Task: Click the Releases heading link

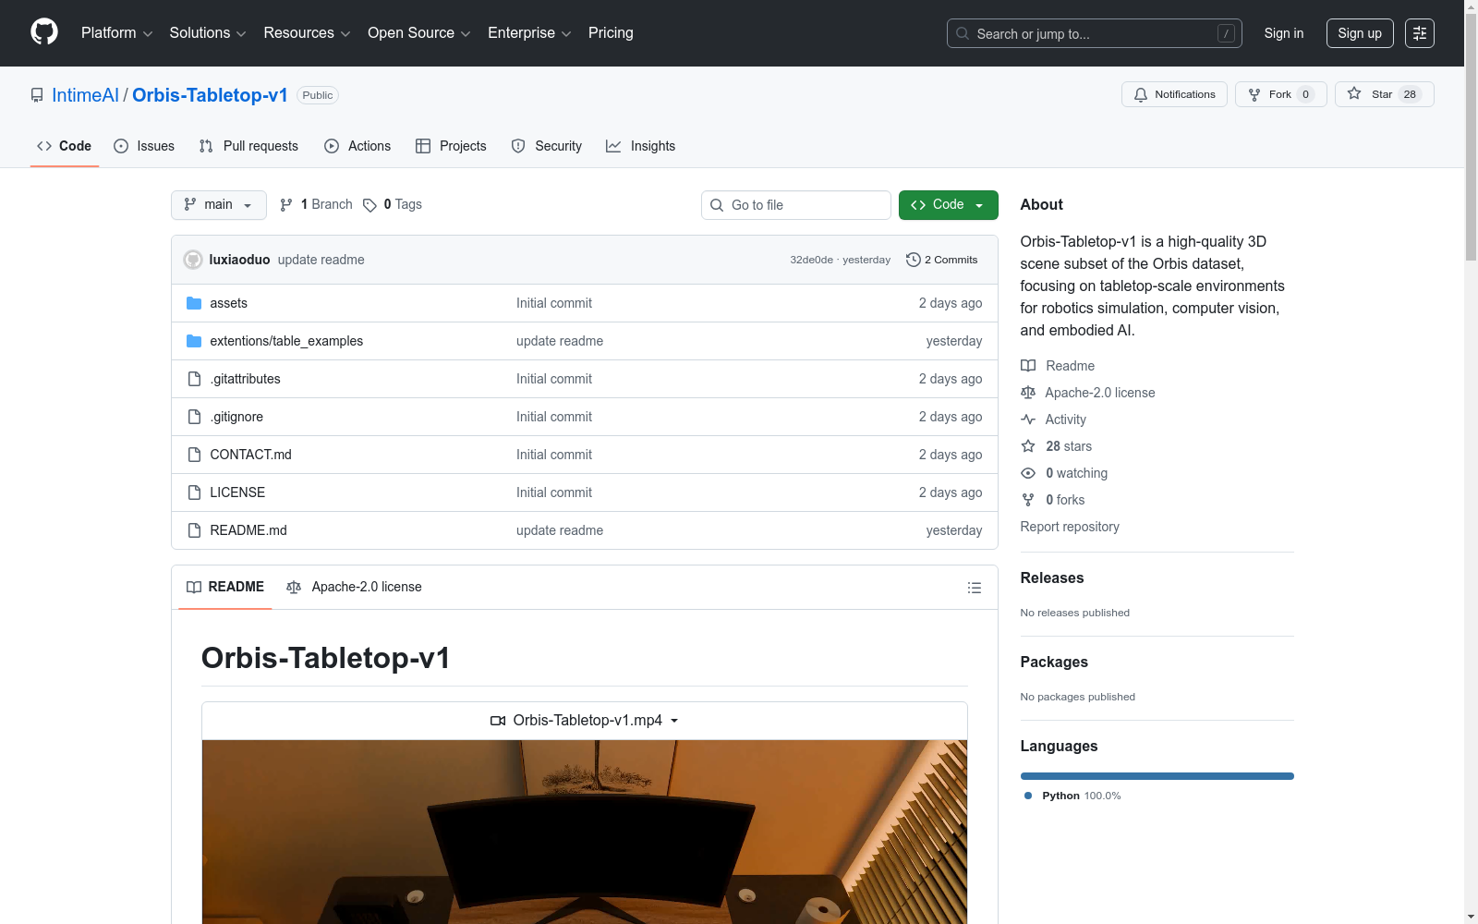Action: pos(1052,578)
